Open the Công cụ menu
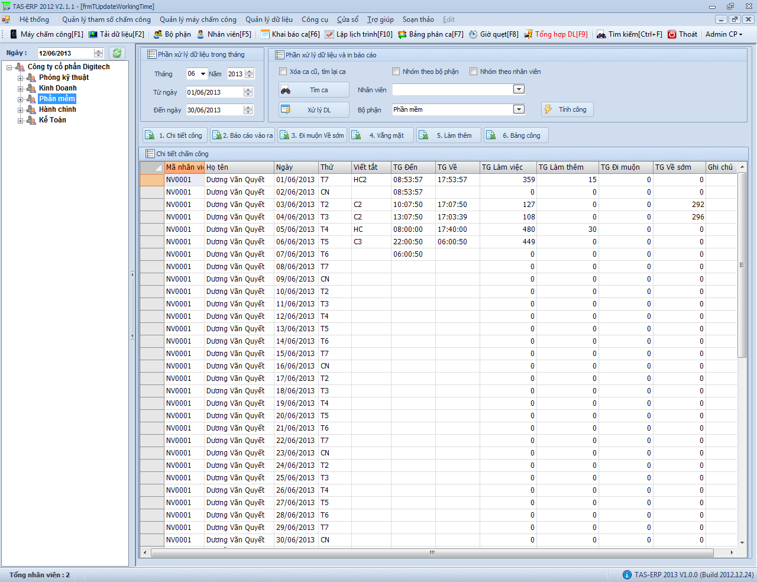757x582 pixels. click(315, 20)
